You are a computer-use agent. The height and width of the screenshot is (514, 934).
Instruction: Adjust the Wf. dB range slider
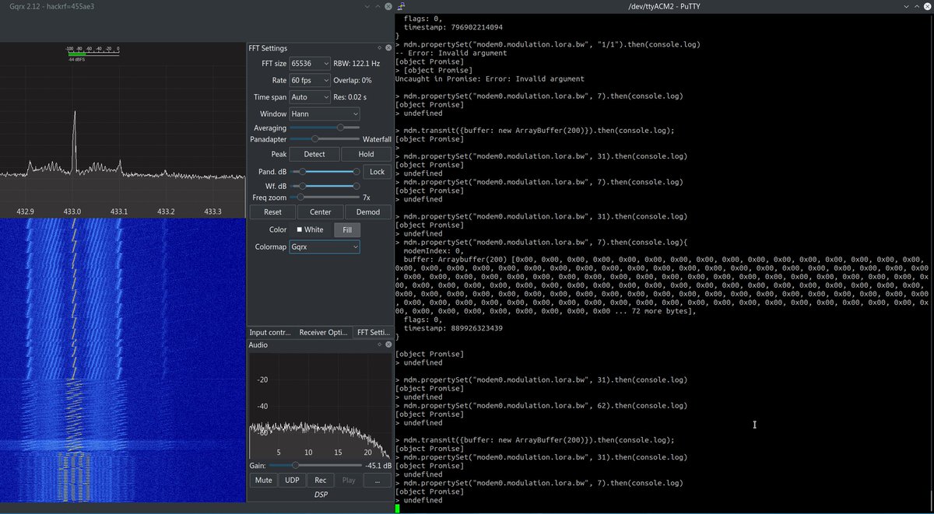(325, 186)
